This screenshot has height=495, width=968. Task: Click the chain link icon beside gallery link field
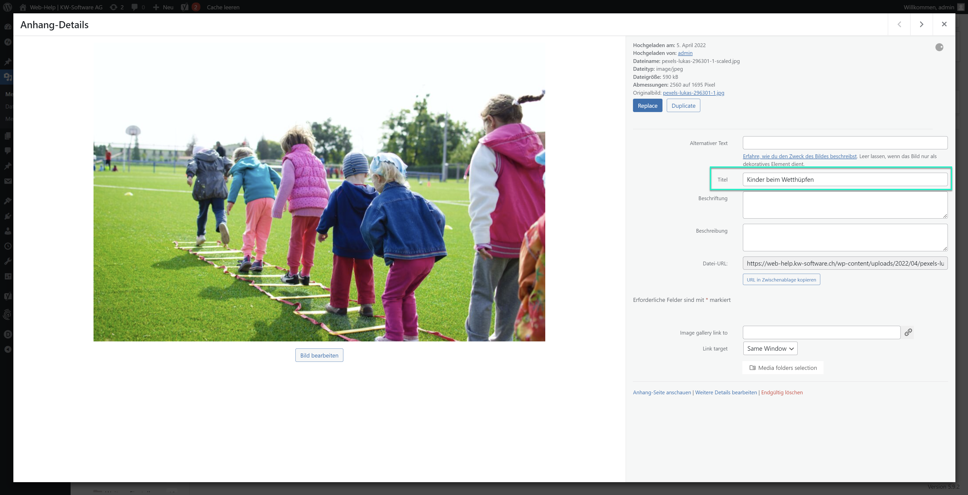[x=908, y=333]
